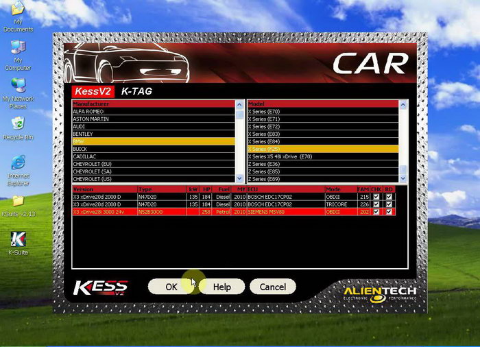Screen dimensions: 480x347
Task: Select ASTON MARTIN in Manufacturer list
Action: [x=154, y=119]
